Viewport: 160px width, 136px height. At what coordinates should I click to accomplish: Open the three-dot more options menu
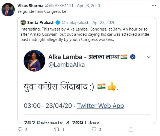pos(154,6)
